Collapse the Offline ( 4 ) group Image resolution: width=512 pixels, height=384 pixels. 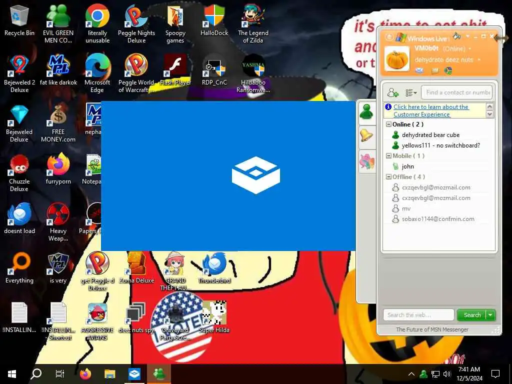[388, 176]
